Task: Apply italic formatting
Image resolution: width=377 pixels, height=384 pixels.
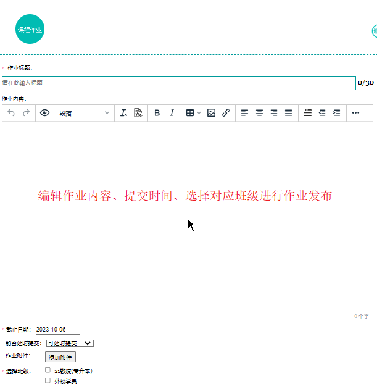Action: (172, 113)
